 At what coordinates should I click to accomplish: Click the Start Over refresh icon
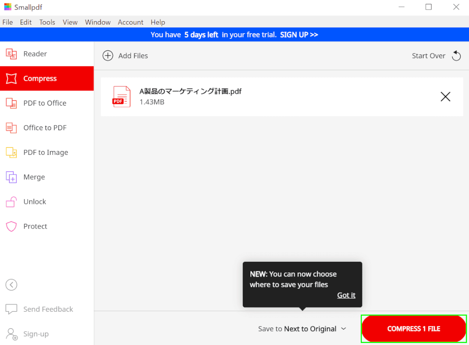coord(456,56)
